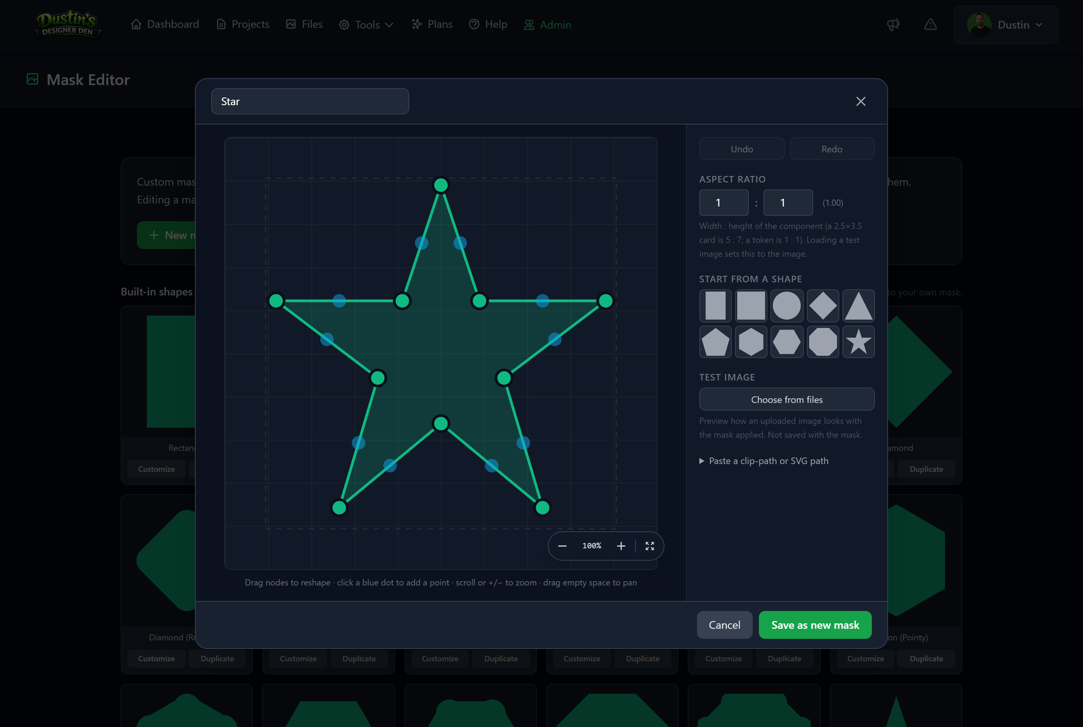Select the pentagon starting shape

point(715,342)
